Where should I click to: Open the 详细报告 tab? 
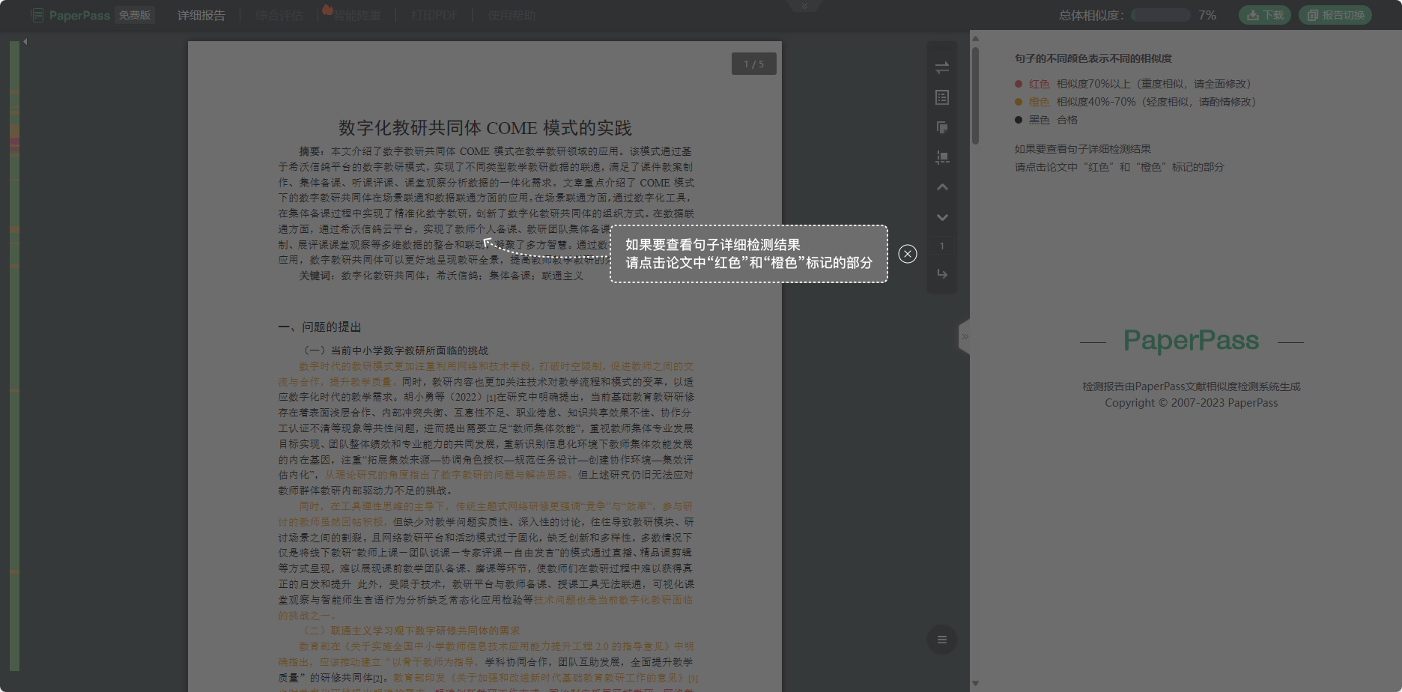(201, 15)
